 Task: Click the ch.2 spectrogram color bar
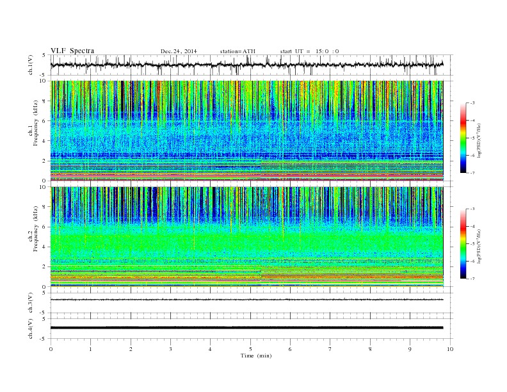coord(463,244)
